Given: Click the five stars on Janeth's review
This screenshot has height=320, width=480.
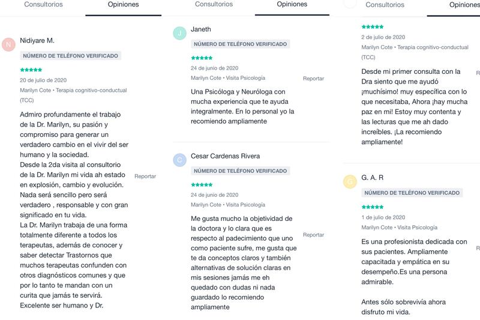Looking at the screenshot, I should (202, 58).
